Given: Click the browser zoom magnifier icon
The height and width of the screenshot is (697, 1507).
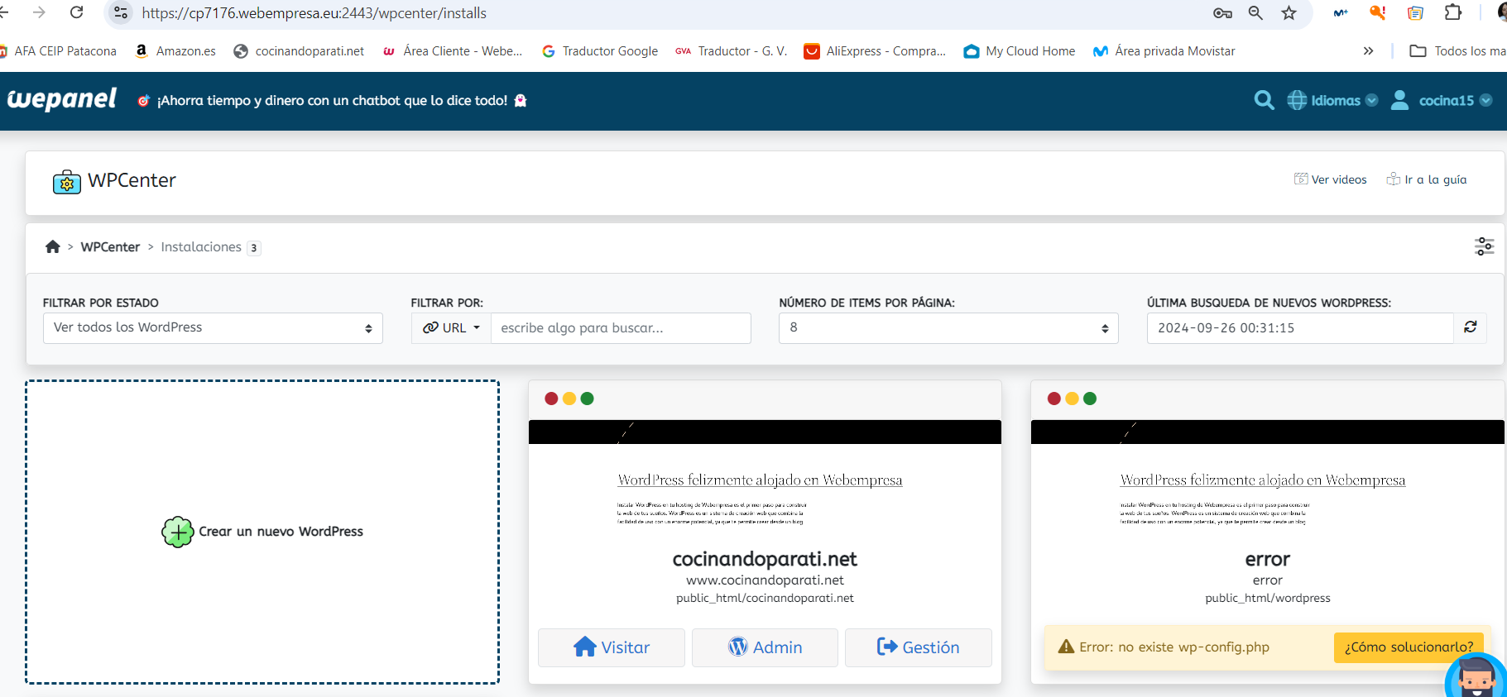Looking at the screenshot, I should click(x=1255, y=12).
